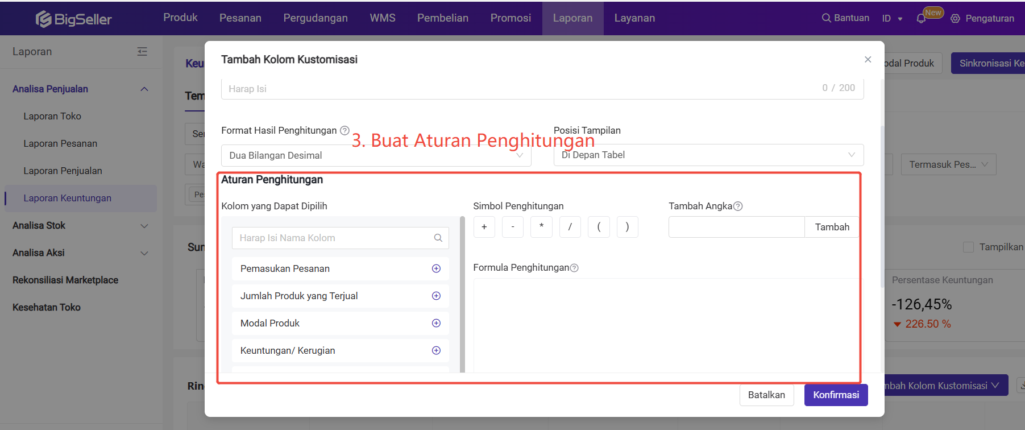Go to the Pergudangan menu
1025x430 pixels.
pyautogui.click(x=316, y=18)
